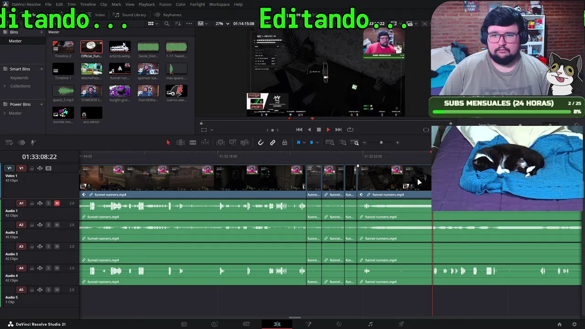Toggle Loop playback button
585x329 pixels.
tap(350, 130)
